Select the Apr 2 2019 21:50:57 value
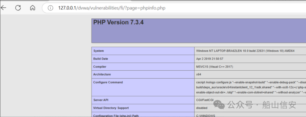This screenshot has width=306, height=117. tap(210, 59)
